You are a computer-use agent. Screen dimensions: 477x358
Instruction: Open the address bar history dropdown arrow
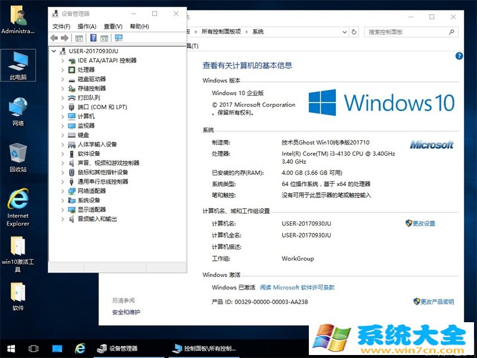tap(345, 32)
